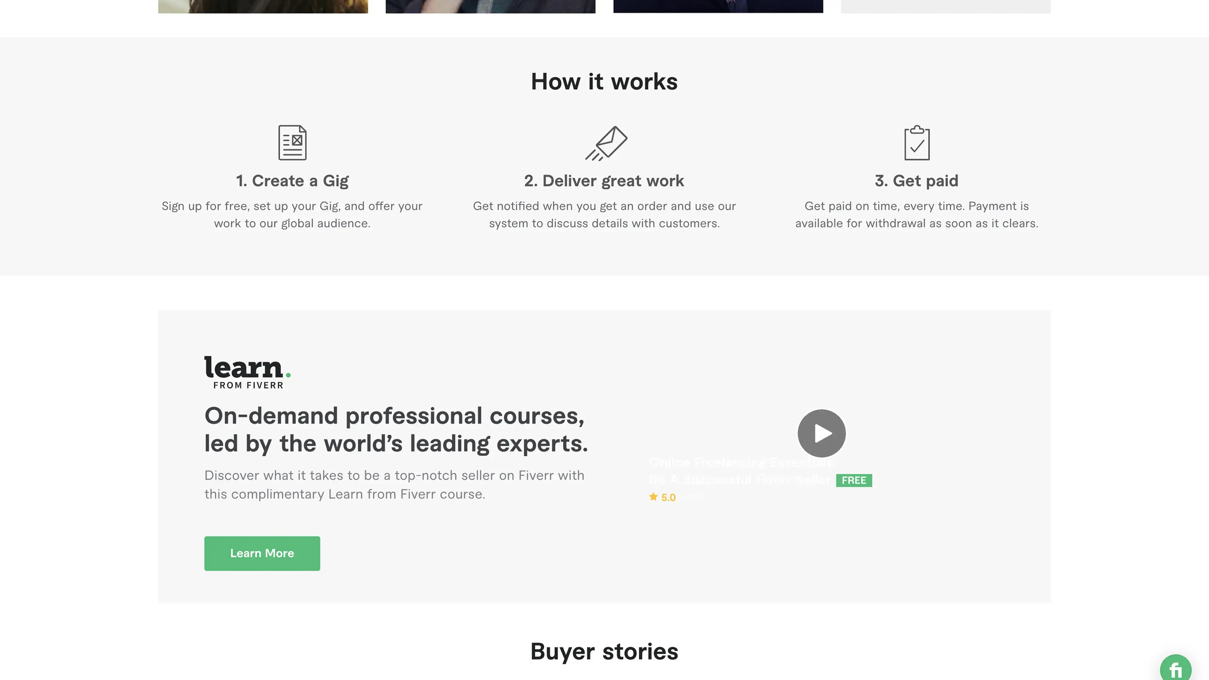Viewport: 1209px width, 680px height.
Task: Select the "2. Deliver great work" step title
Action: (x=604, y=181)
